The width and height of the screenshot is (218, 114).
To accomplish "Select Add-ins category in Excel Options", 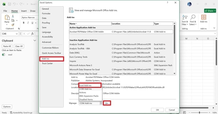I will point(52,59).
